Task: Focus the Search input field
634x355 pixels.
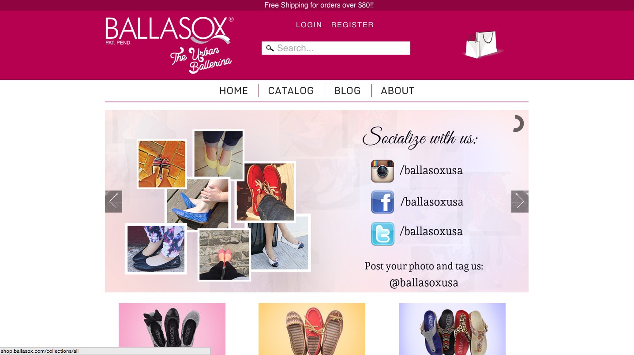Action: pyautogui.click(x=336, y=48)
